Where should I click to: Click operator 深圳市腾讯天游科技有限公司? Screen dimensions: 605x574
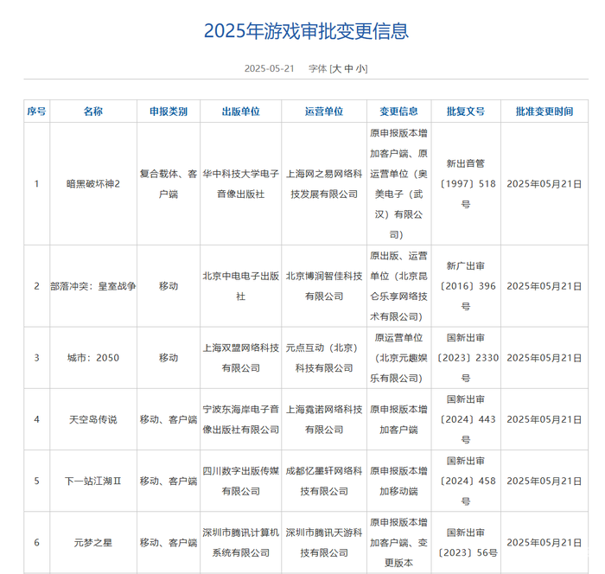pos(324,543)
